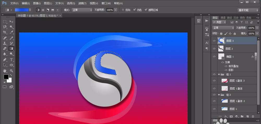261x124 pixels.
Task: Hide the 图层 2 layer
Action: (214, 49)
